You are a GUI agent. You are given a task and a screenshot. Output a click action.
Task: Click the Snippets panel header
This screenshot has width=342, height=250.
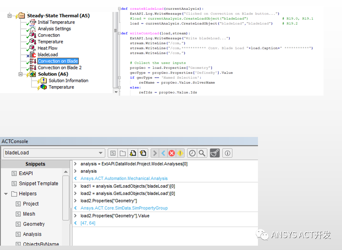point(35,164)
